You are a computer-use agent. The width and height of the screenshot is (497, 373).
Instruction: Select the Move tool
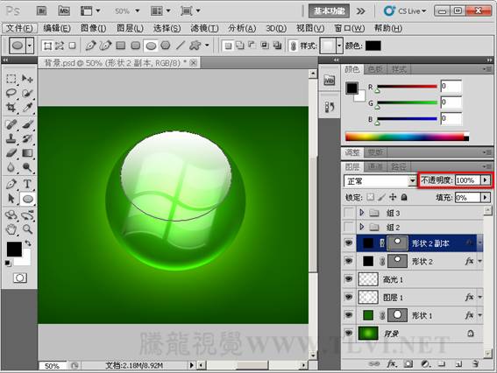tap(27, 79)
